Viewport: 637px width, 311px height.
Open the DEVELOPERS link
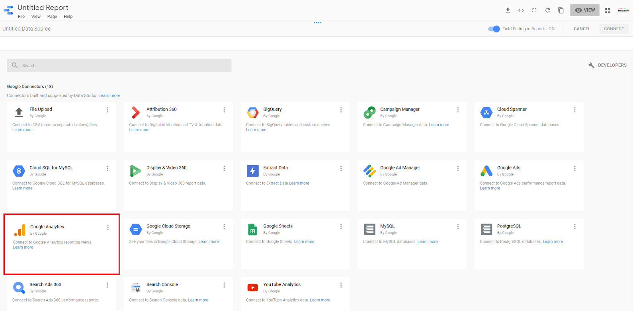[608, 65]
